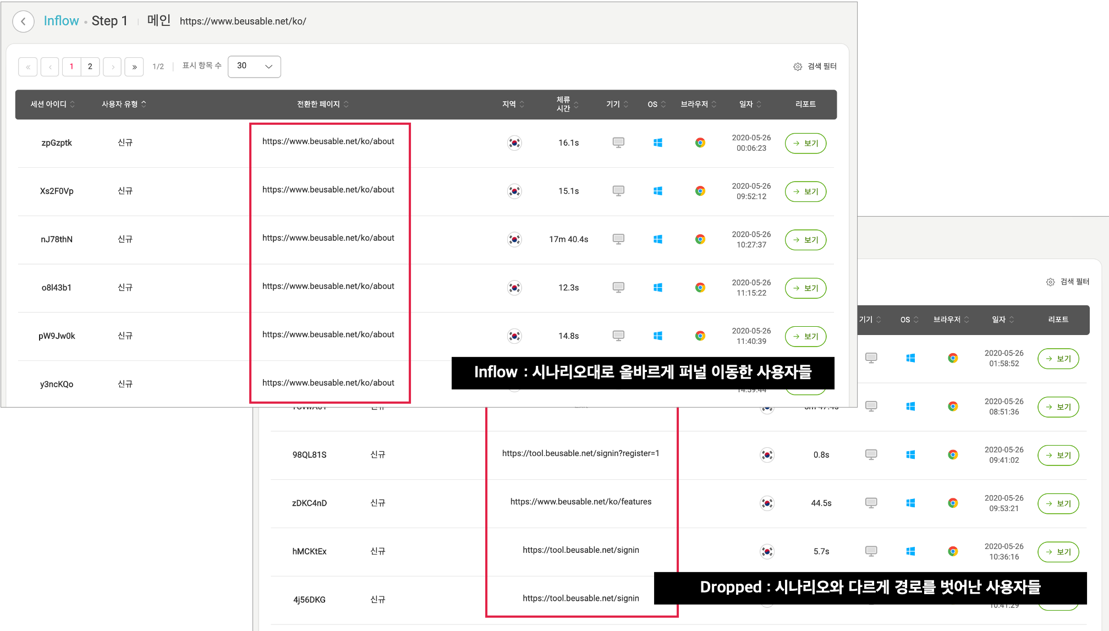Select the Chrome browser icon for Xs2F0Vp
The height and width of the screenshot is (631, 1109).
(699, 190)
